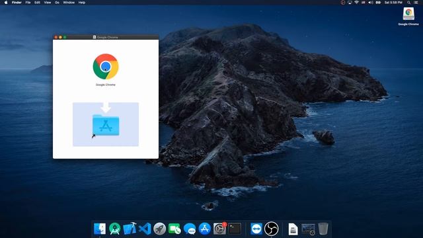The height and width of the screenshot is (238, 423).
Task: Click the Applications folder shortcut in installer window
Action: point(106,125)
